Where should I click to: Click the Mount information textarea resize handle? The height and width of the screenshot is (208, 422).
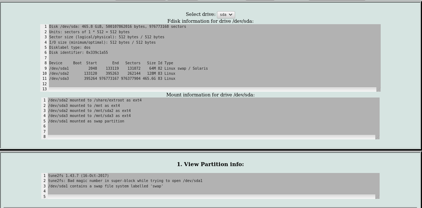pyautogui.click(x=377, y=137)
